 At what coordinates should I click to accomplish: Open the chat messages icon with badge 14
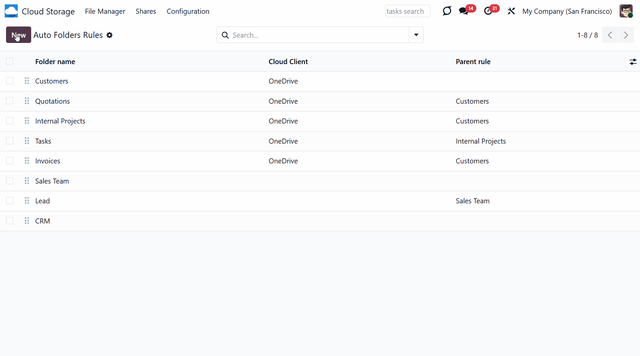click(x=464, y=11)
